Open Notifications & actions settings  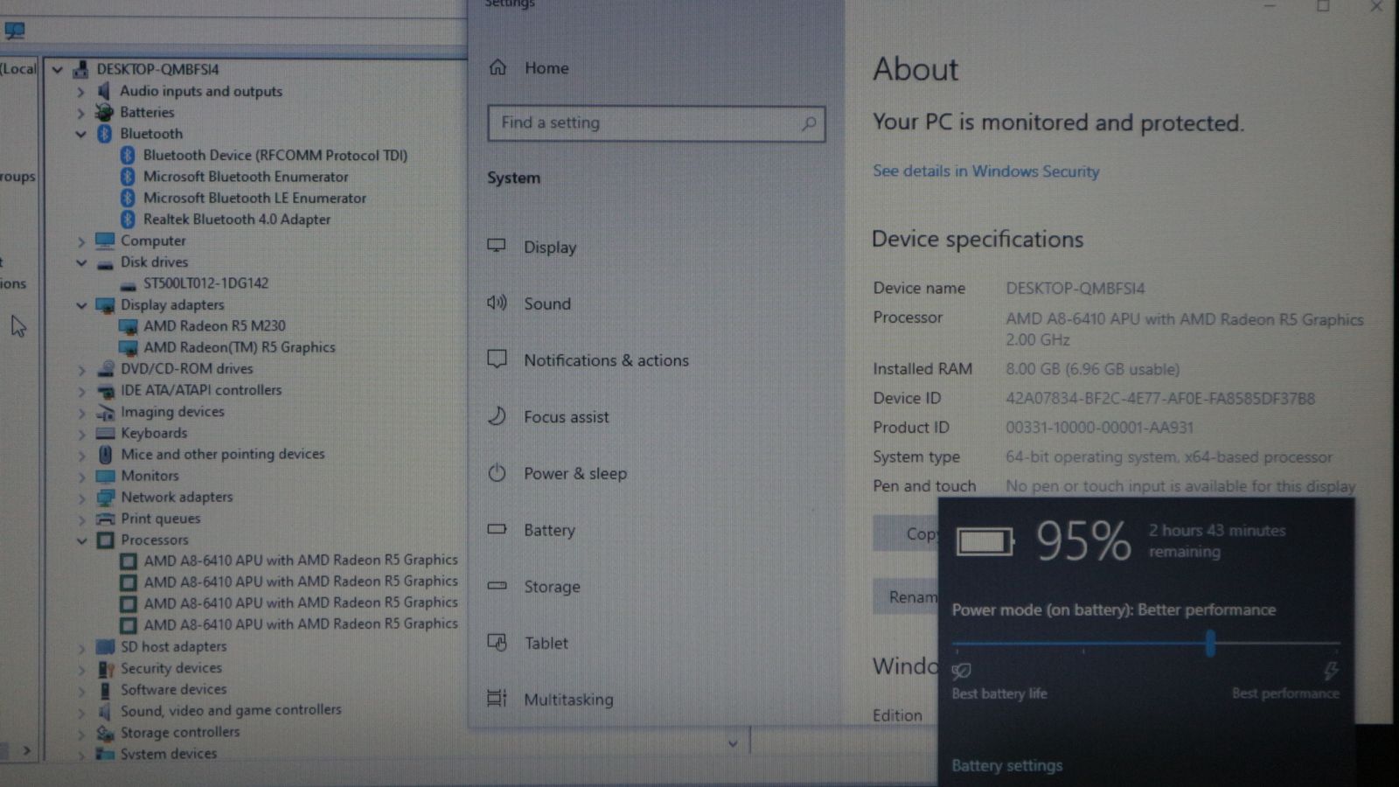tap(606, 360)
